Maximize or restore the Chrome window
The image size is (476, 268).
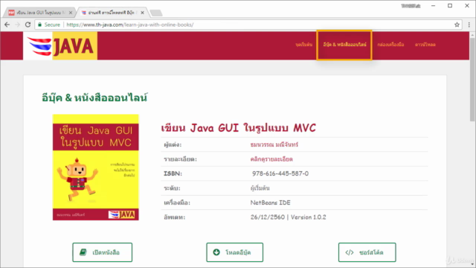tap(450, 6)
